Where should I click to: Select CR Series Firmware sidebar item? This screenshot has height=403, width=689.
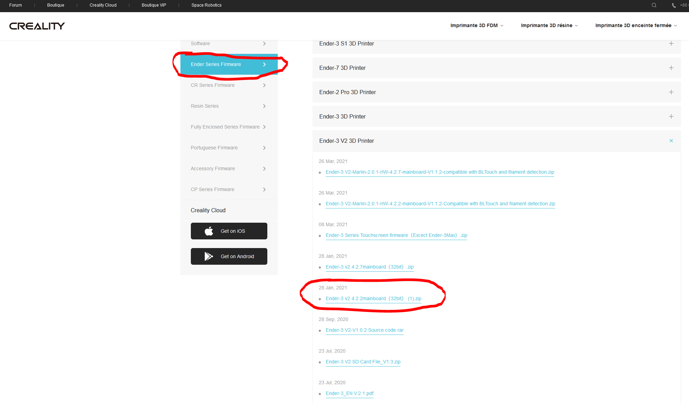[x=229, y=85]
